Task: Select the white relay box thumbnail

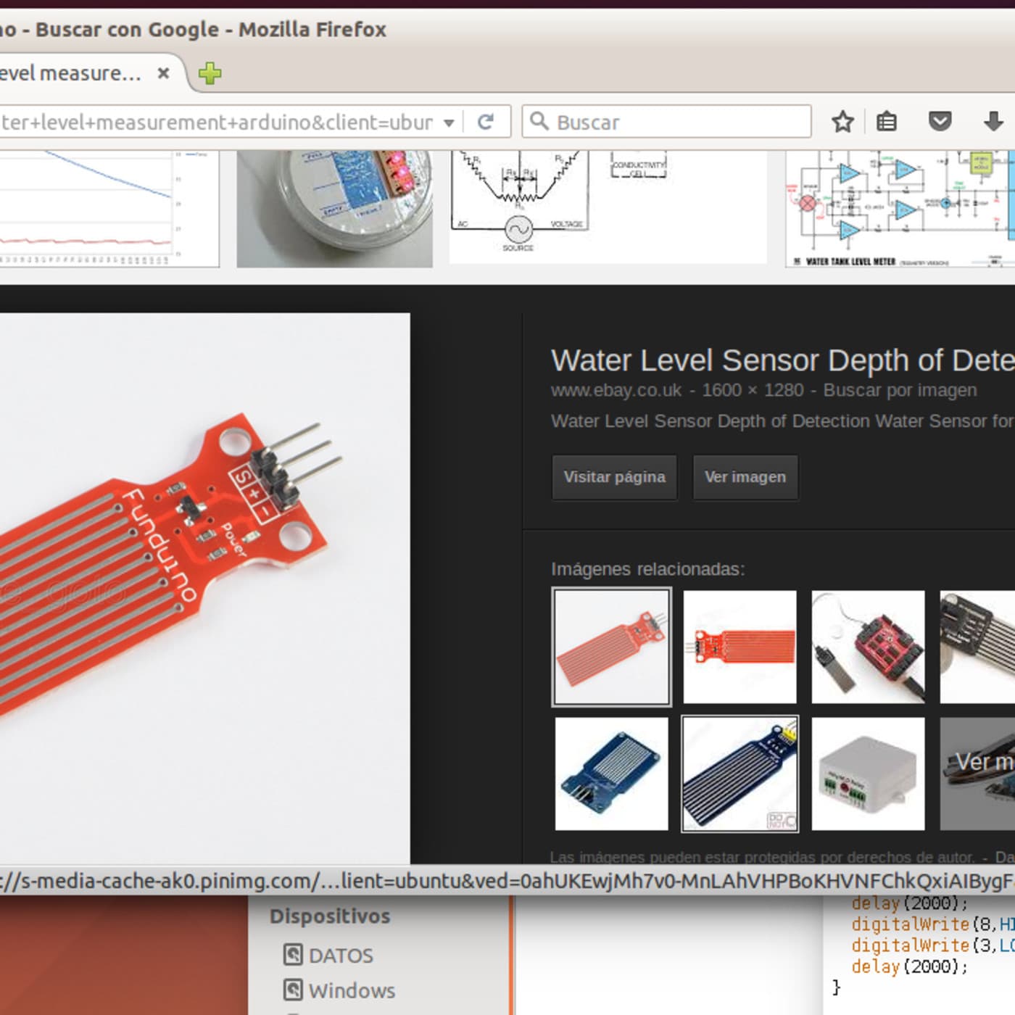Action: [868, 774]
